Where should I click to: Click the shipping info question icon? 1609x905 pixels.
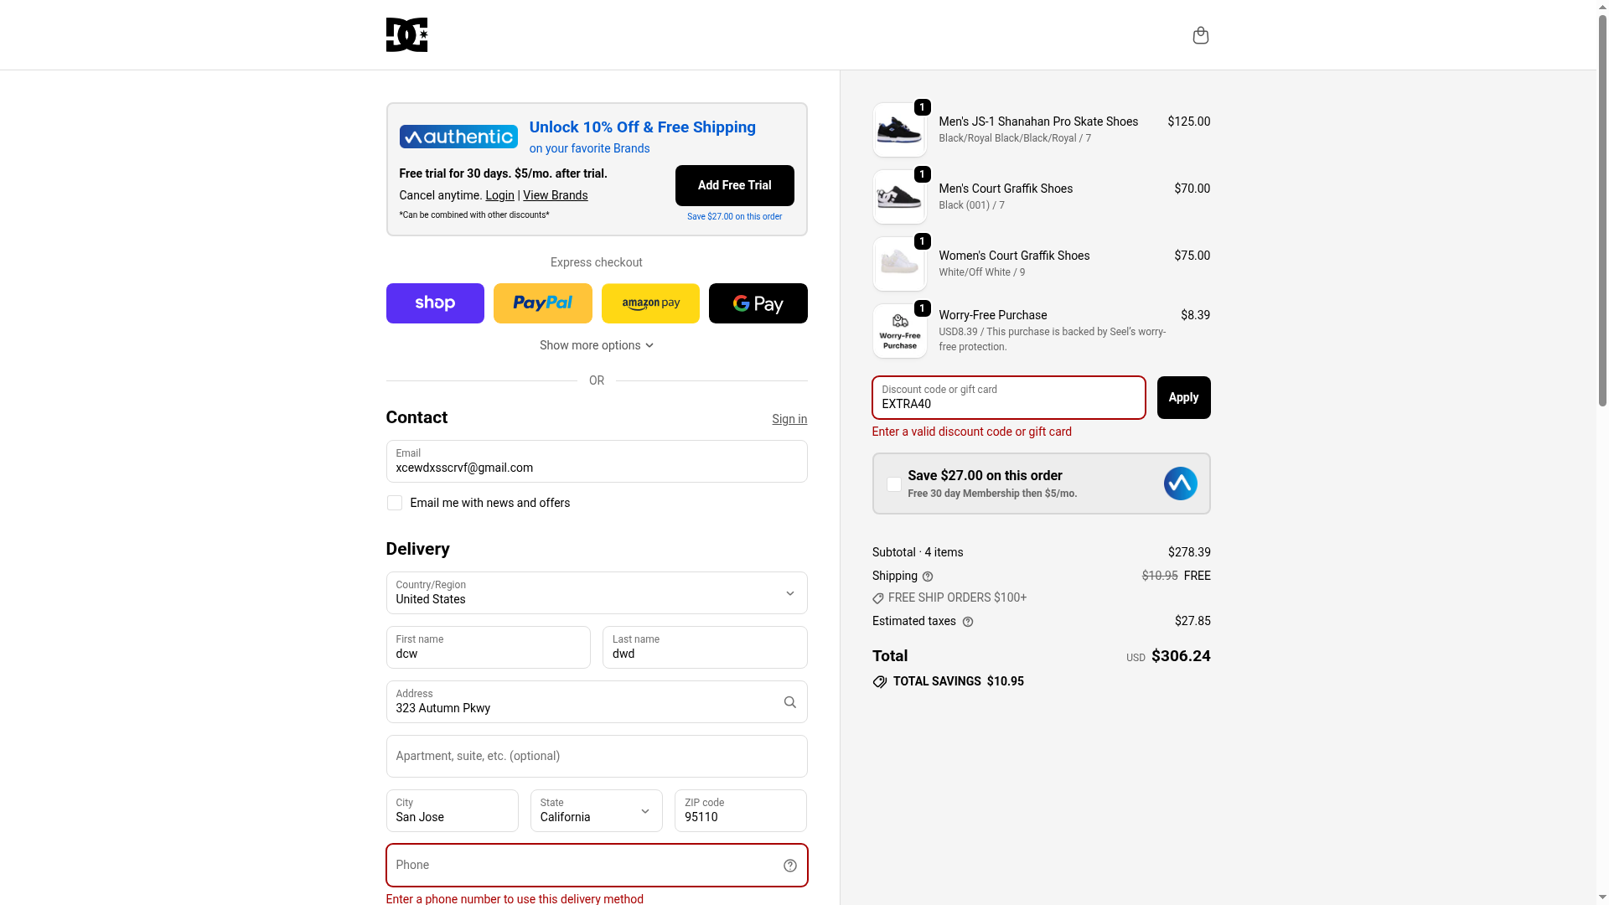coord(928,577)
